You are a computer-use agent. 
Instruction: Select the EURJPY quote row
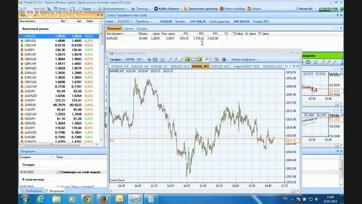pos(59,50)
